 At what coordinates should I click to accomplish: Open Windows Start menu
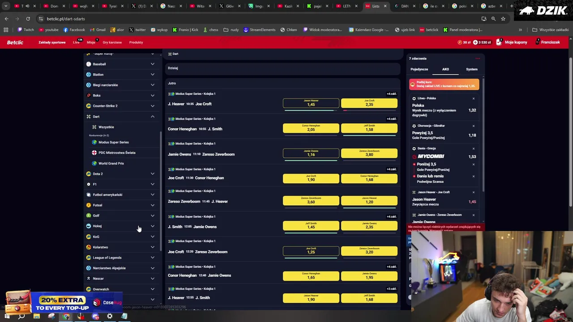pos(7,317)
